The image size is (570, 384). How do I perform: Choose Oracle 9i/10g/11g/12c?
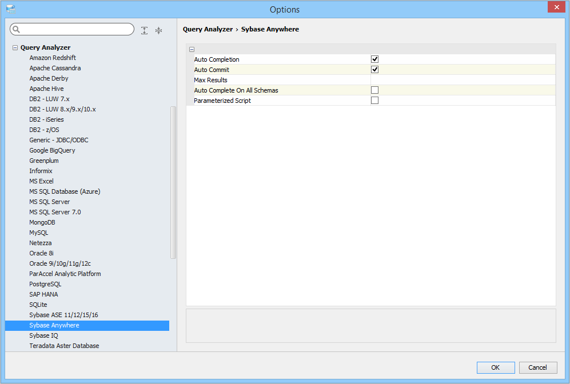[x=60, y=264]
